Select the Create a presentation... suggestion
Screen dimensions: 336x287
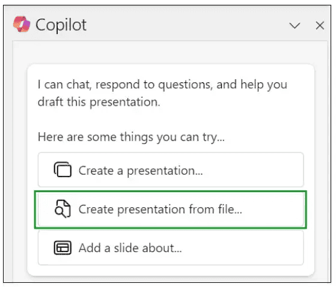point(171,170)
